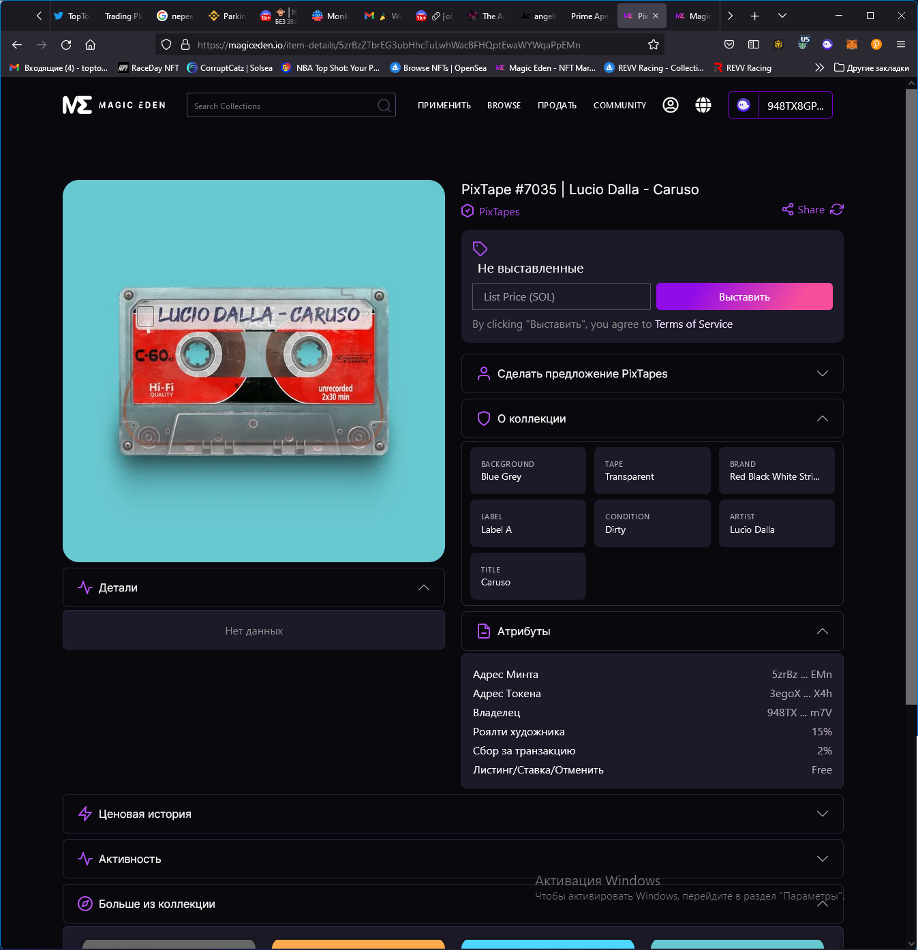918x950 pixels.
Task: List all open tabs dropdown
Action: click(782, 16)
